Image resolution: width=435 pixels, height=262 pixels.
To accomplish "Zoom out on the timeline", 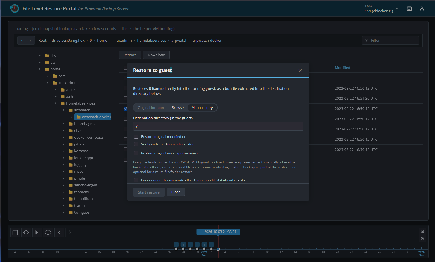I will point(422,239).
